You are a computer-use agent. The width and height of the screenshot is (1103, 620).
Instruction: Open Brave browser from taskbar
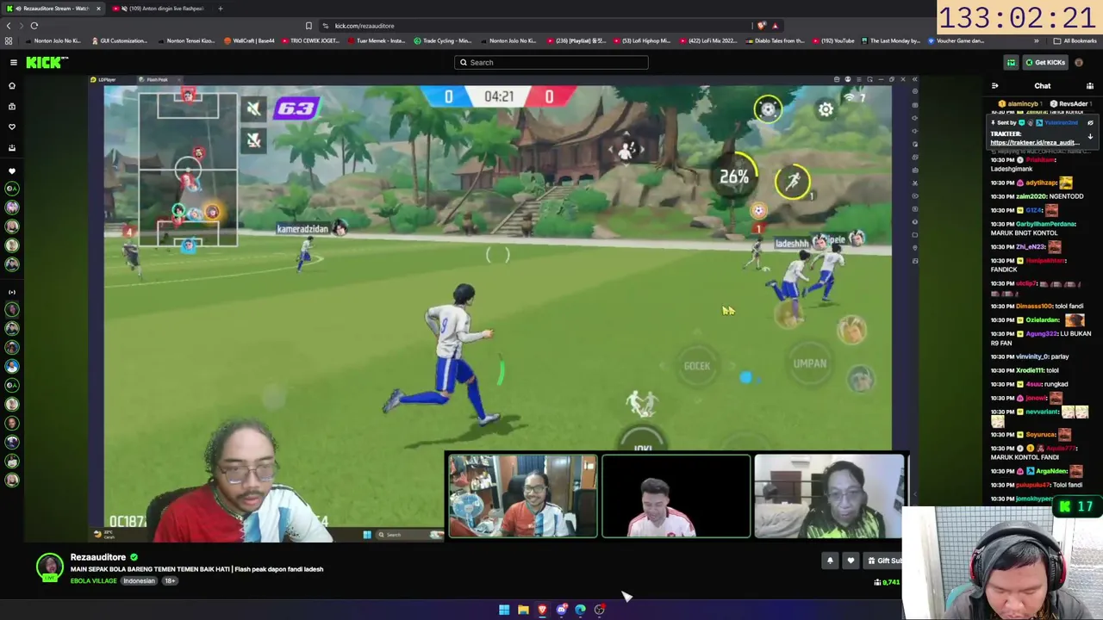click(x=542, y=610)
